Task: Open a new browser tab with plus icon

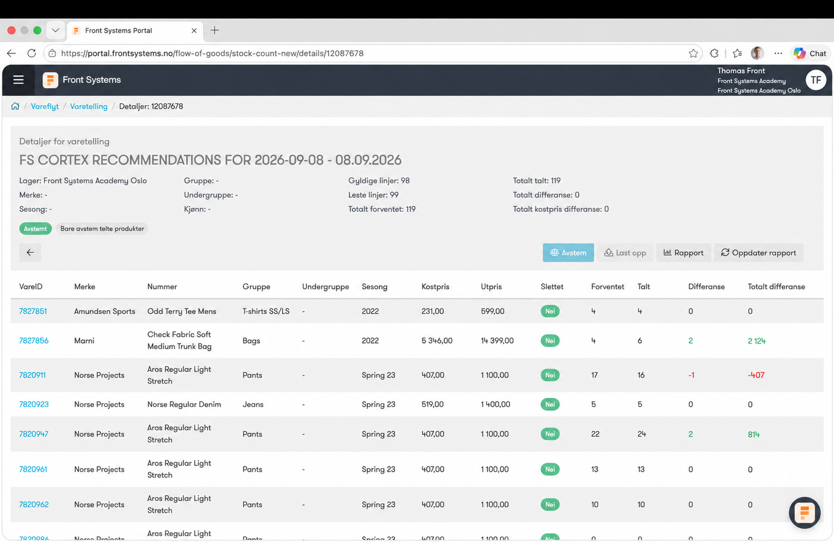Action: pyautogui.click(x=215, y=30)
